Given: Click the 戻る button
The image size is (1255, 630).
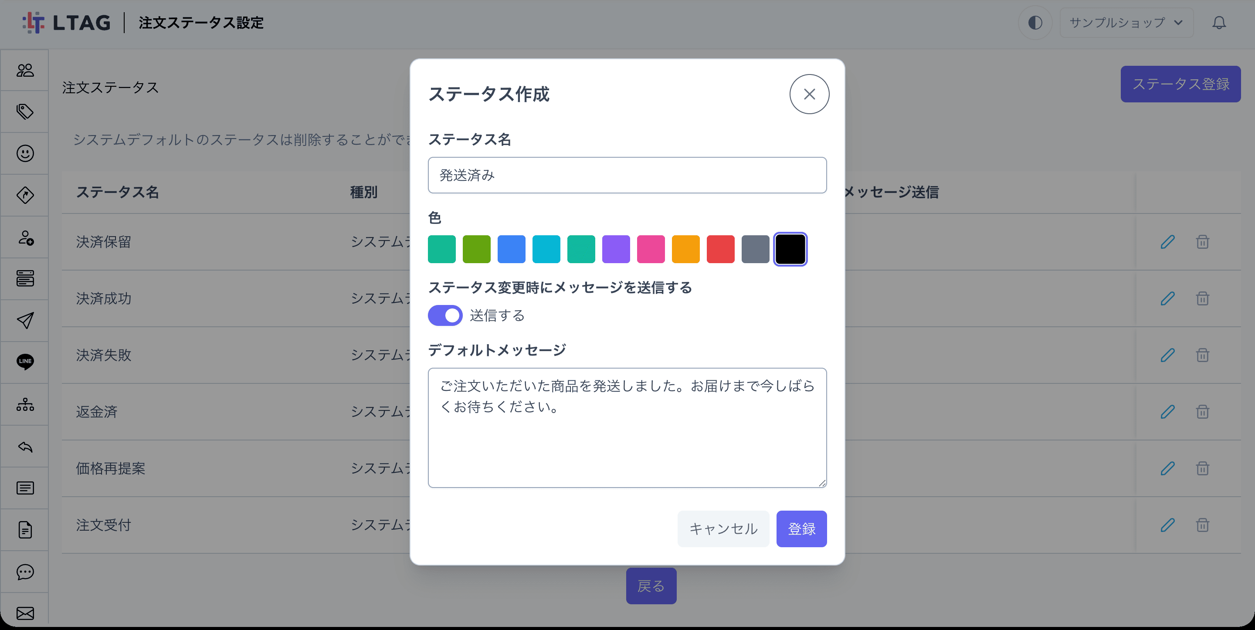Looking at the screenshot, I should pyautogui.click(x=651, y=586).
